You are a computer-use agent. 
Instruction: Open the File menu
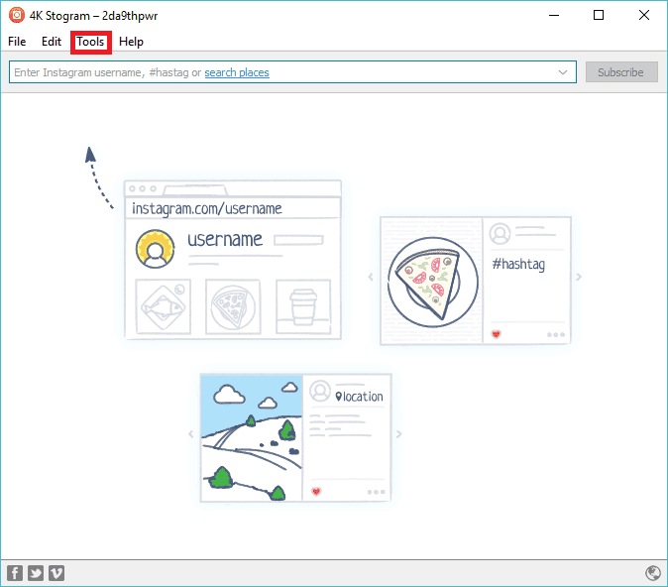pos(17,42)
